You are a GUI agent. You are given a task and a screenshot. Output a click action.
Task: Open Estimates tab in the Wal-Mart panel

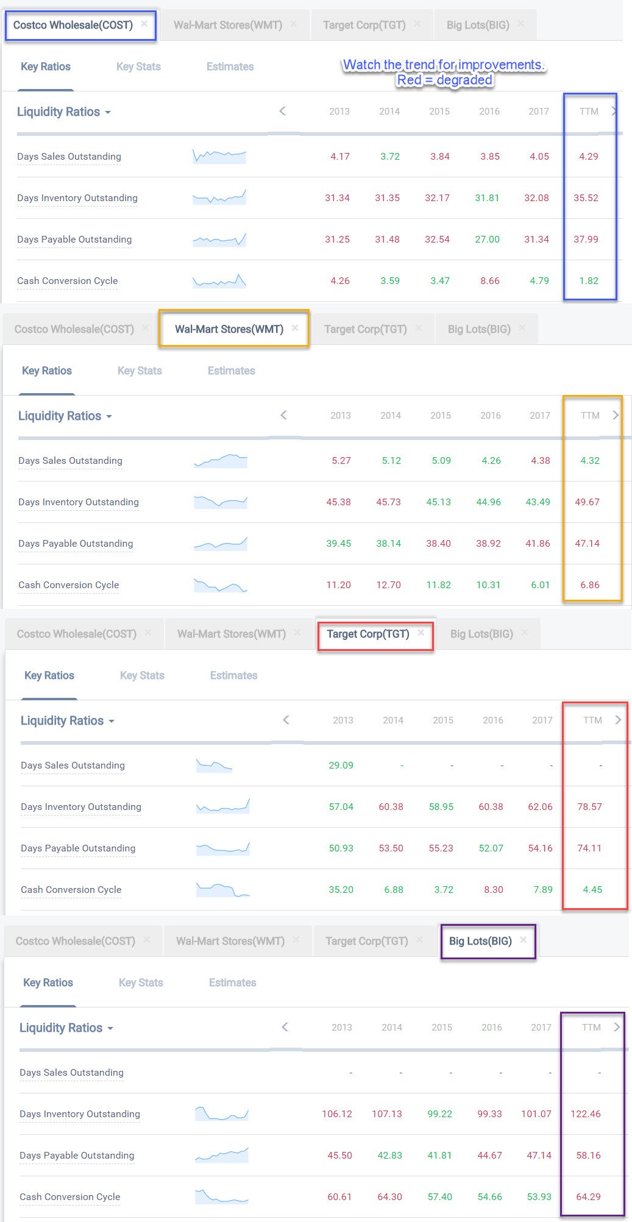click(231, 371)
